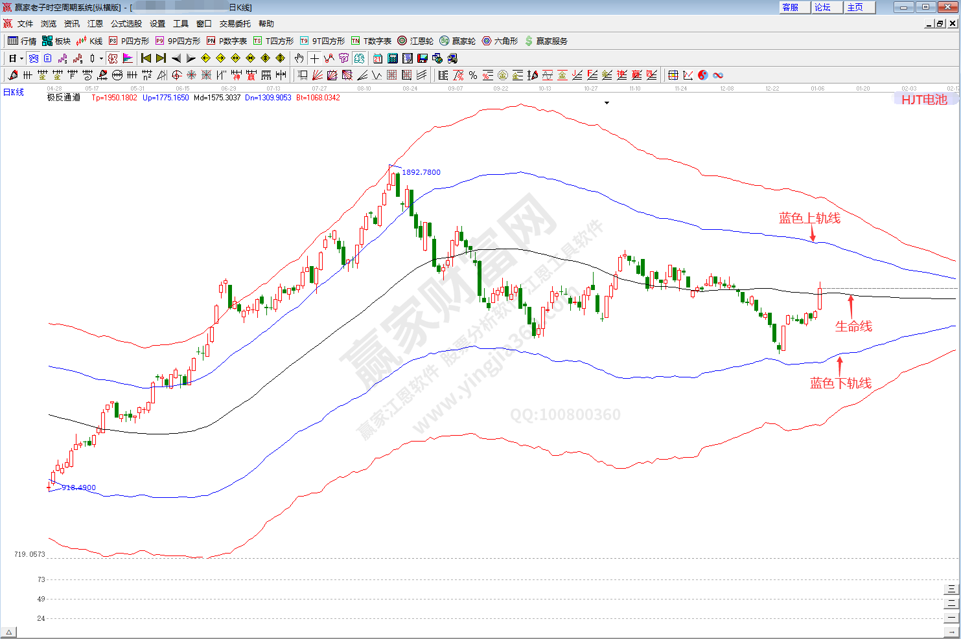Open the P四方形 tool
The image size is (961, 639).
point(128,41)
